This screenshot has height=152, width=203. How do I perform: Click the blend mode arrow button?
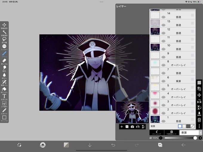[x=201, y=133]
